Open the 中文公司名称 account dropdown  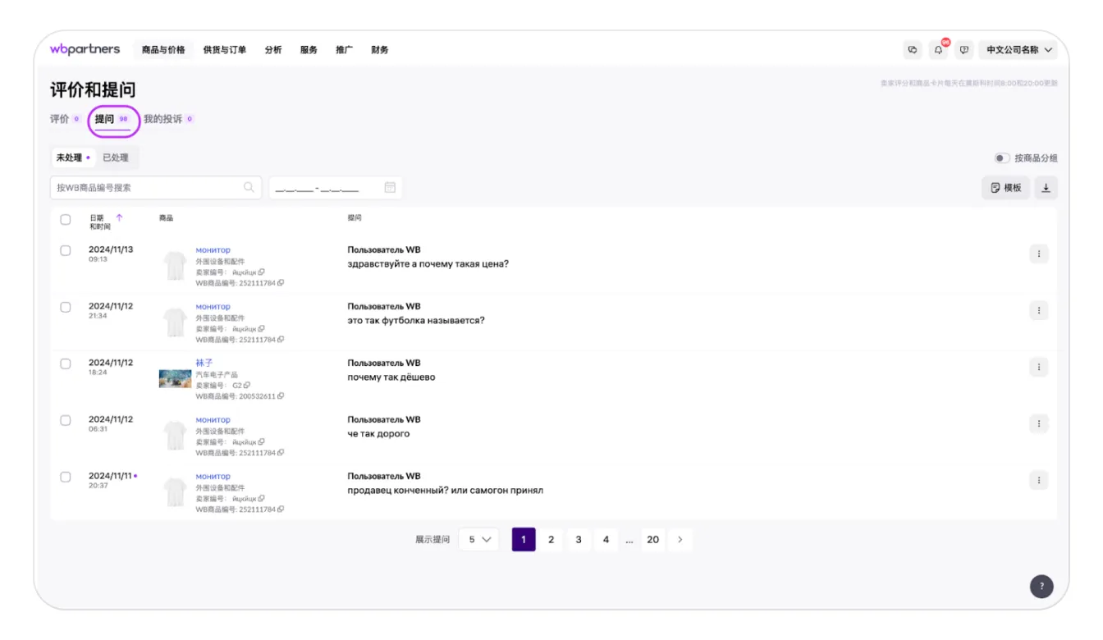[1019, 50]
